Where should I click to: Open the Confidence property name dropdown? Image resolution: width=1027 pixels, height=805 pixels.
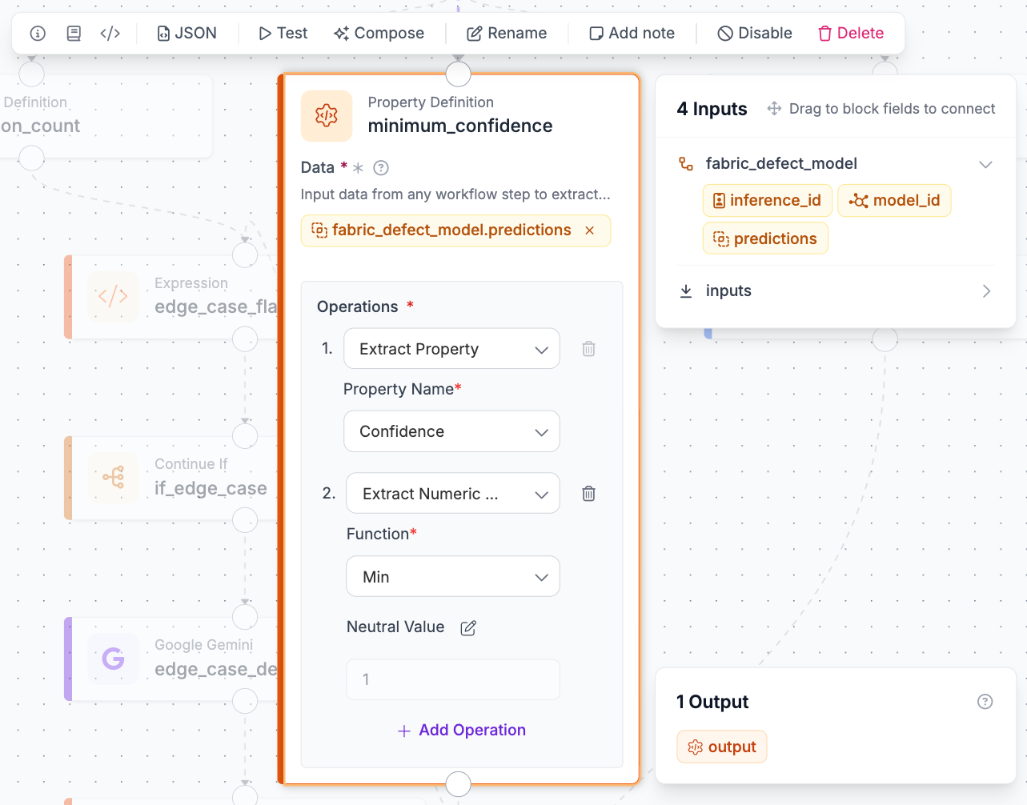point(451,431)
